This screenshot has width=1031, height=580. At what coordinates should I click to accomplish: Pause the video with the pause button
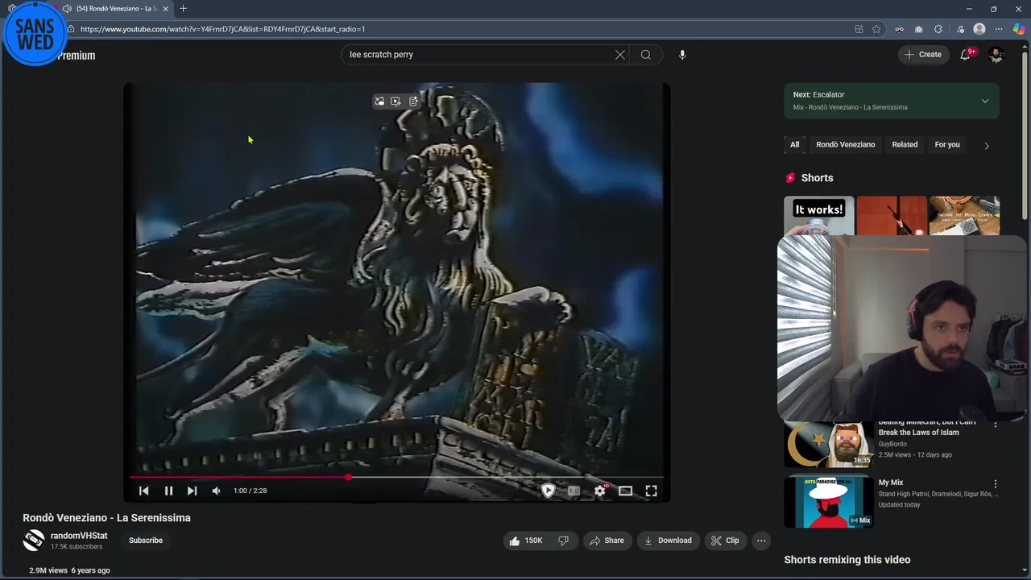[168, 491]
